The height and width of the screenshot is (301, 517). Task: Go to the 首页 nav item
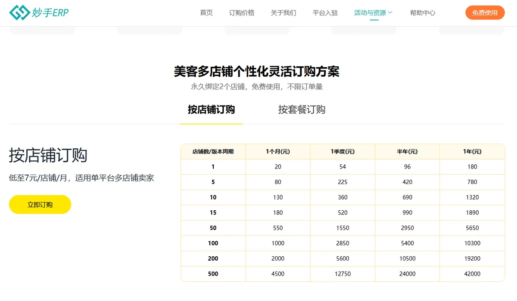tap(206, 13)
